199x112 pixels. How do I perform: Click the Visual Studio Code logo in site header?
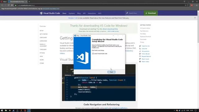(x=50, y=13)
